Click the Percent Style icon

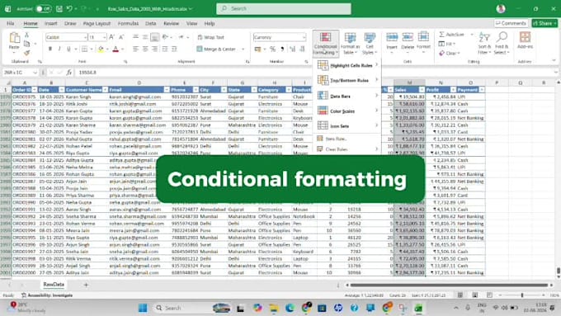(x=272, y=49)
